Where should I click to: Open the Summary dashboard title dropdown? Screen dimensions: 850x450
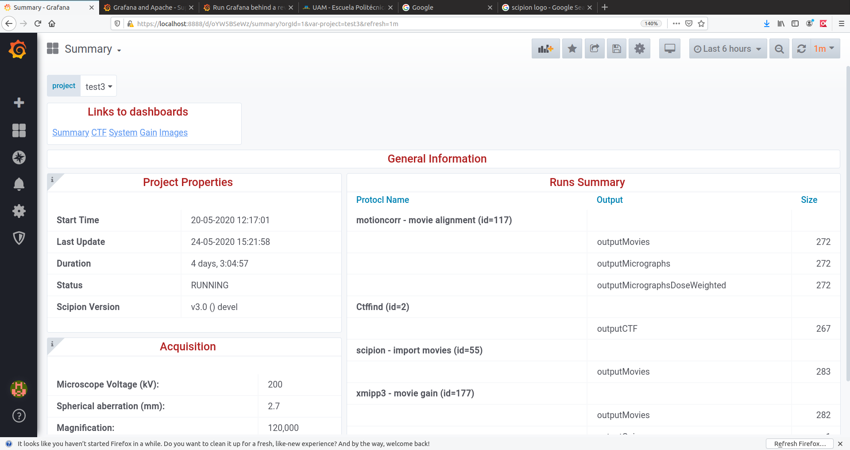pos(93,49)
